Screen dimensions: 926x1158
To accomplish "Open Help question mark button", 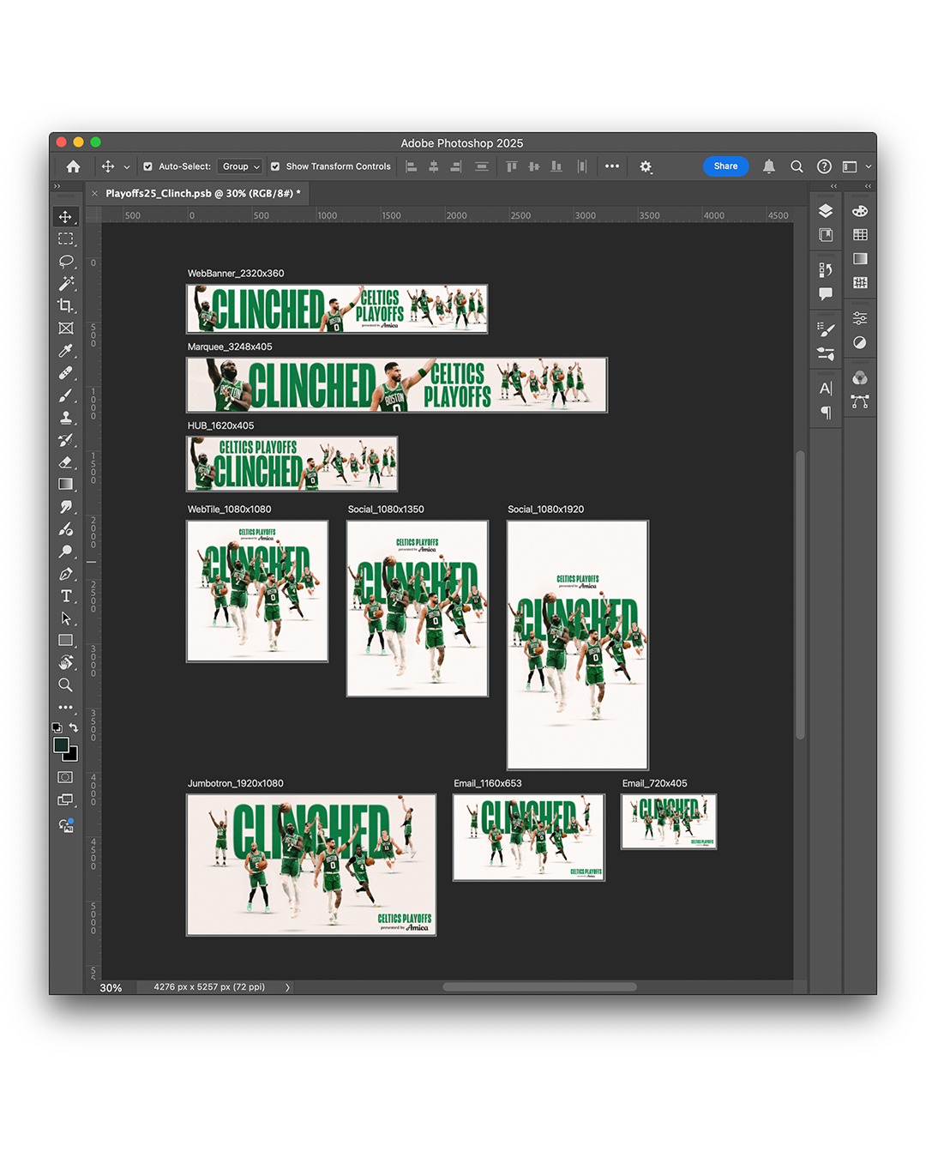I will pos(824,166).
